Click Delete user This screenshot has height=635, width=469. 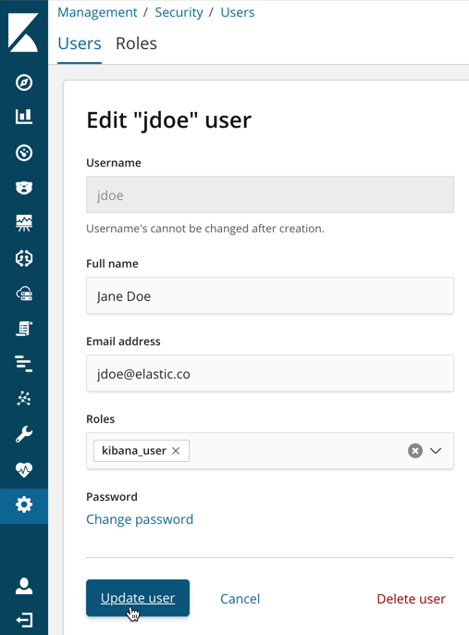[411, 599]
